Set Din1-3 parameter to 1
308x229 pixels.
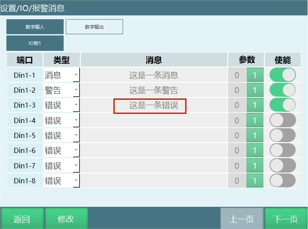click(255, 105)
